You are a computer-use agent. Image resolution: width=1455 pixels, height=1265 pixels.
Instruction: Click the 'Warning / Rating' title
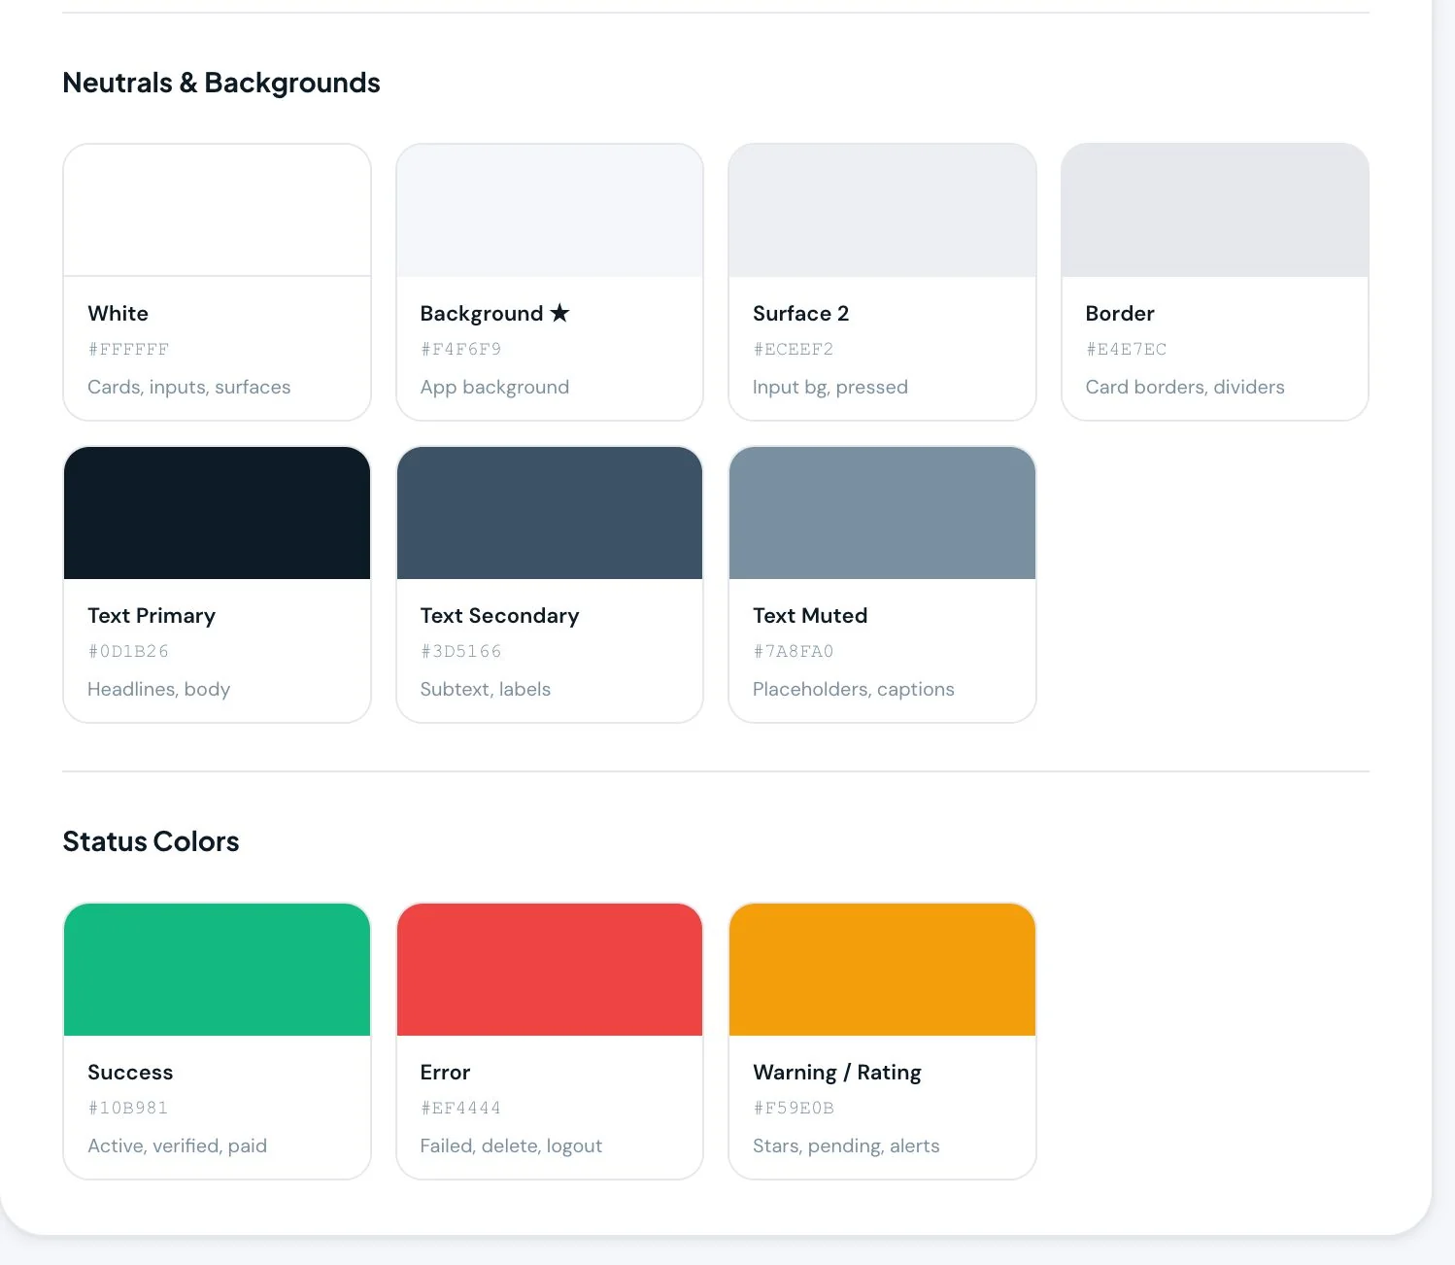pyautogui.click(x=837, y=1073)
